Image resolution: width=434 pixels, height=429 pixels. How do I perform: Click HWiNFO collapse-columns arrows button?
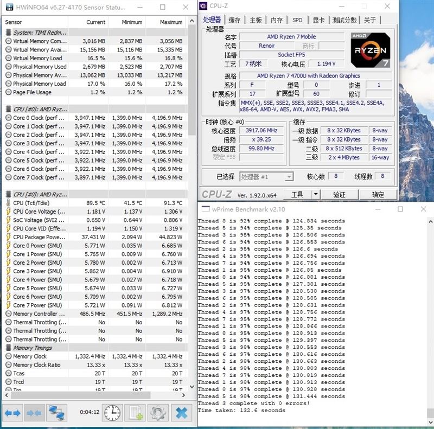click(x=34, y=413)
